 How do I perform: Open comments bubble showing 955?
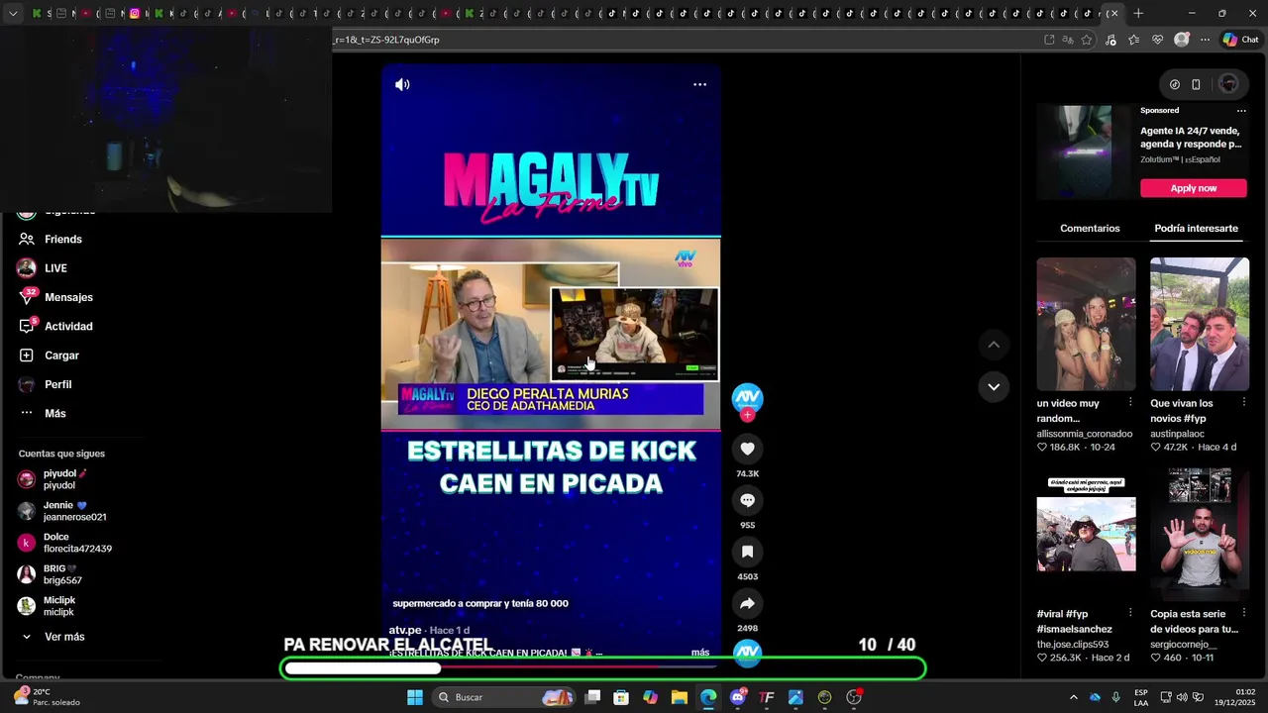point(747,500)
